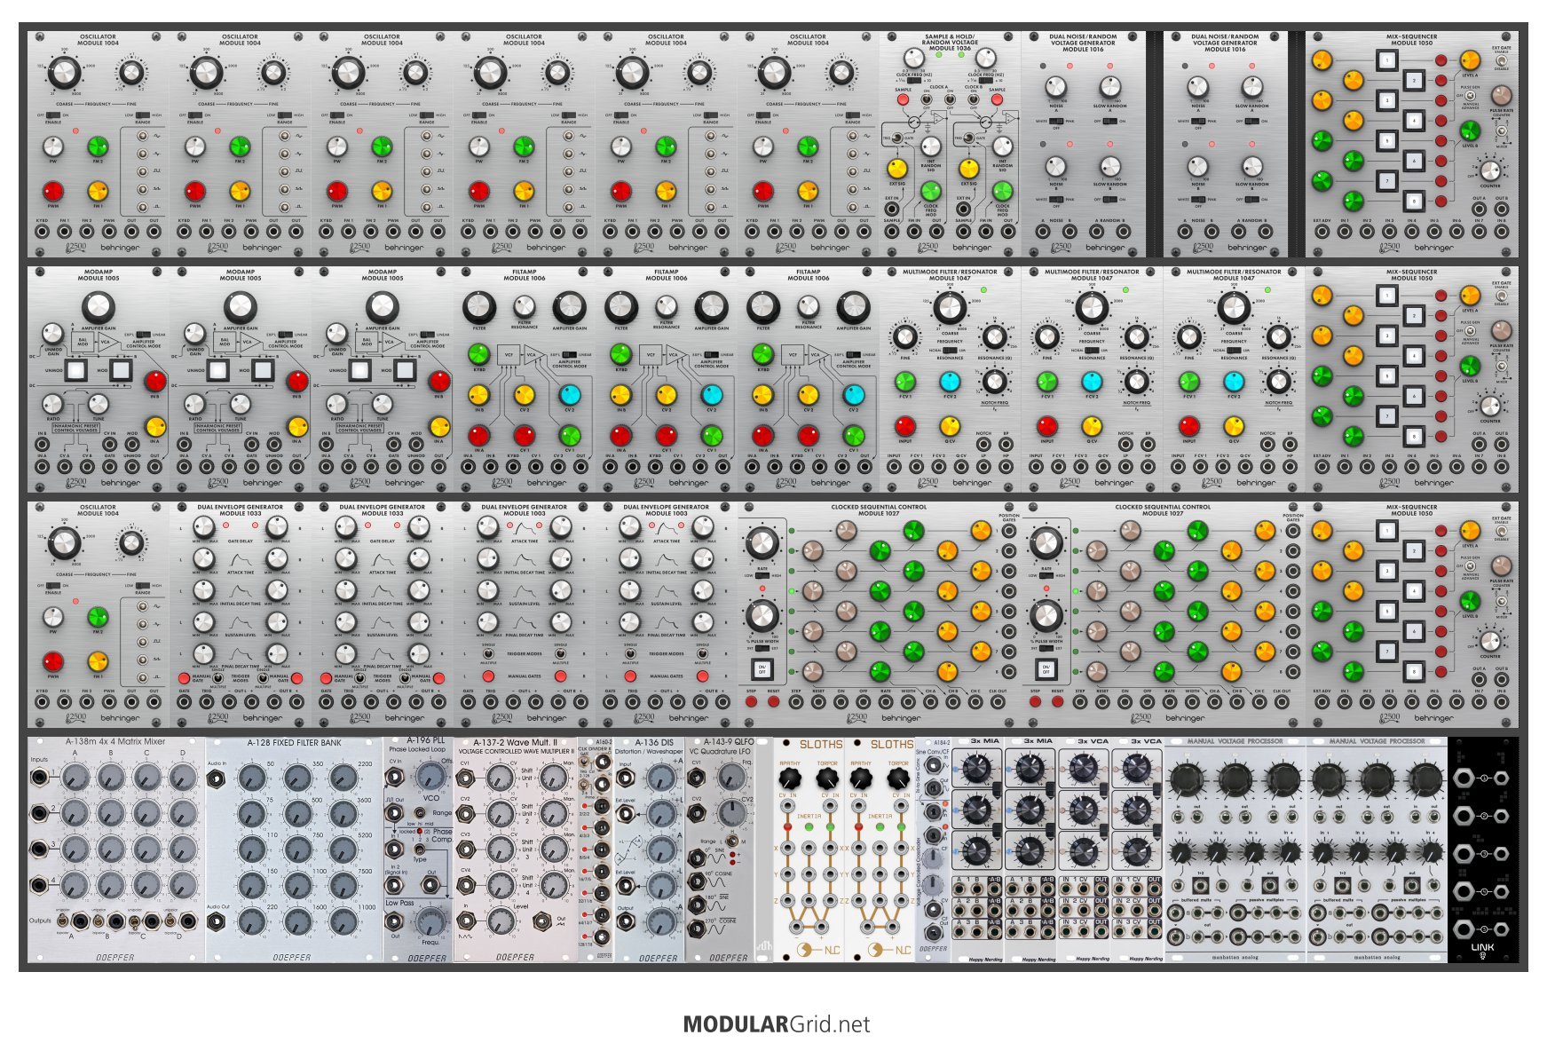Click red RESET button on left Clocked Sequential Control
This screenshot has height=1043, width=1555.
pos(773,702)
